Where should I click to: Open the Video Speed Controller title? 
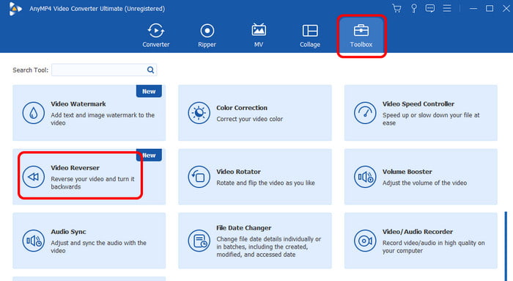418,104
